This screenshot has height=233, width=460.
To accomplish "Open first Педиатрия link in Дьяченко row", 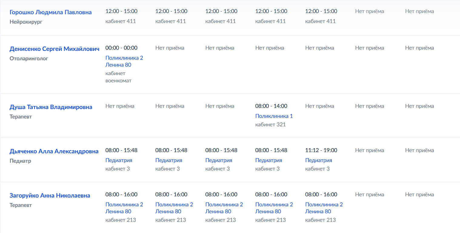I will [x=119, y=160].
